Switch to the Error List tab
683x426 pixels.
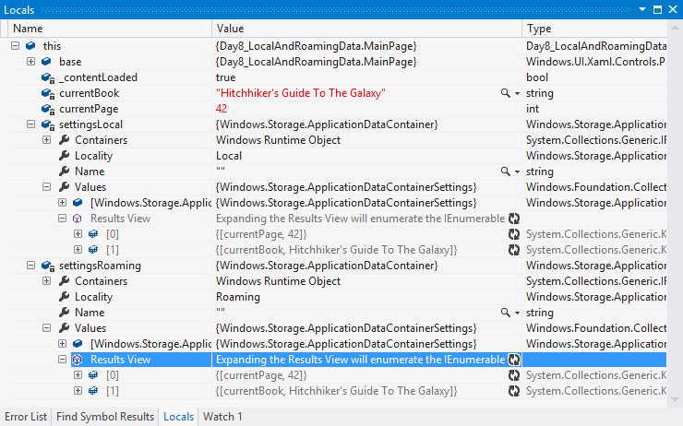pos(25,417)
